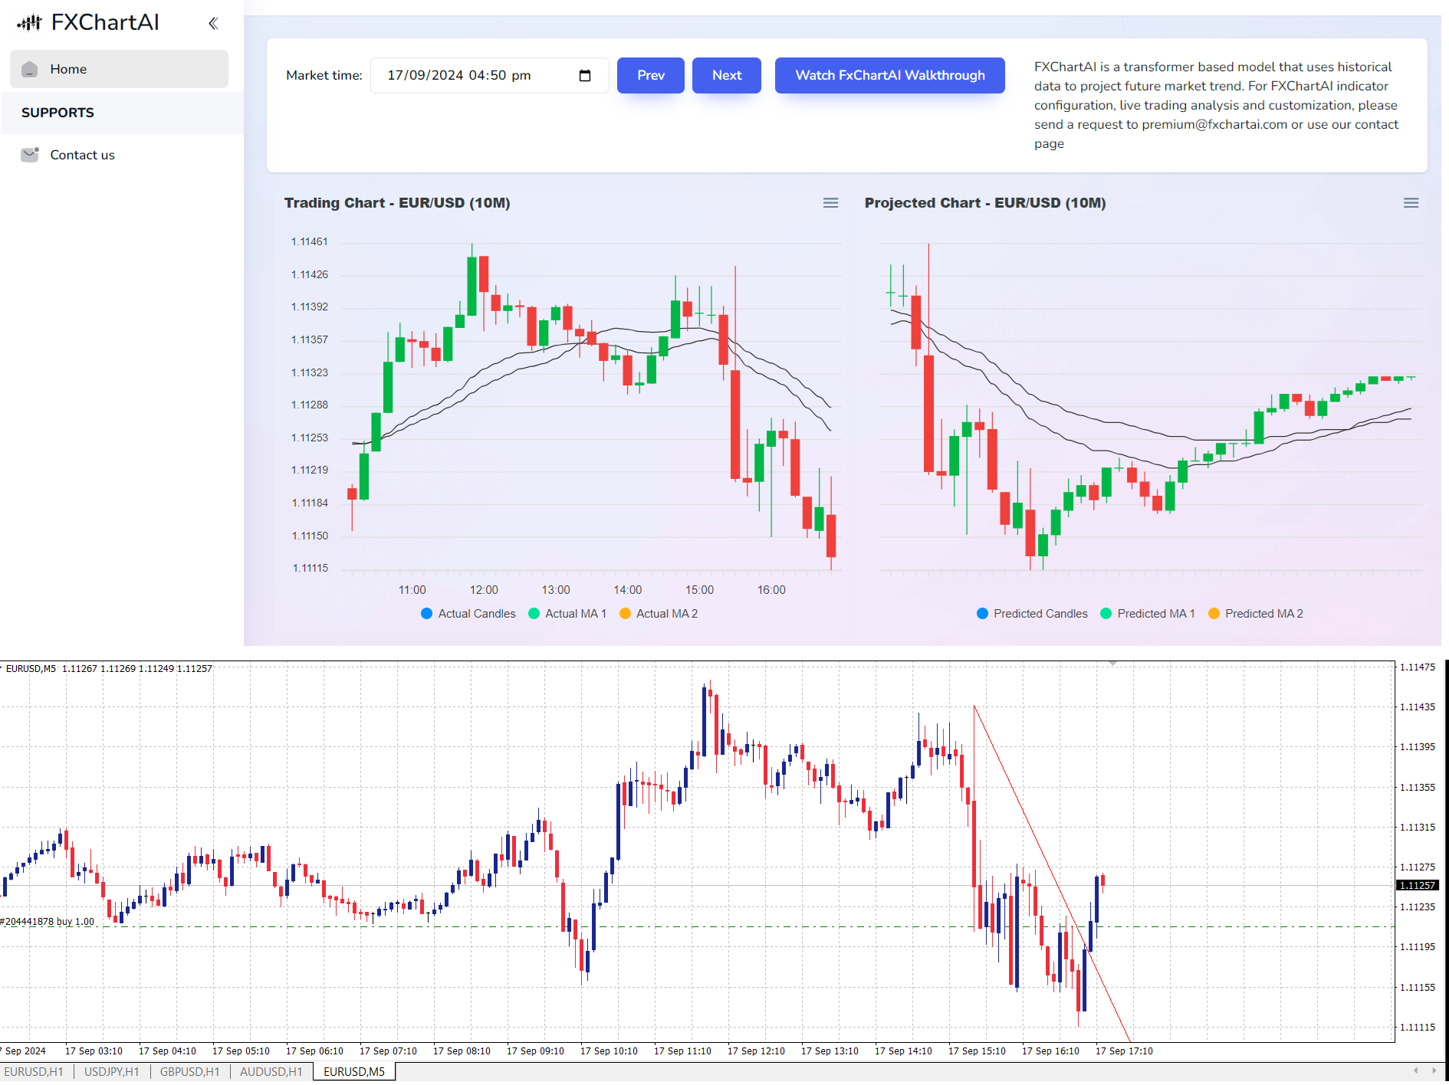Click the Contact us envelope icon

pos(30,155)
